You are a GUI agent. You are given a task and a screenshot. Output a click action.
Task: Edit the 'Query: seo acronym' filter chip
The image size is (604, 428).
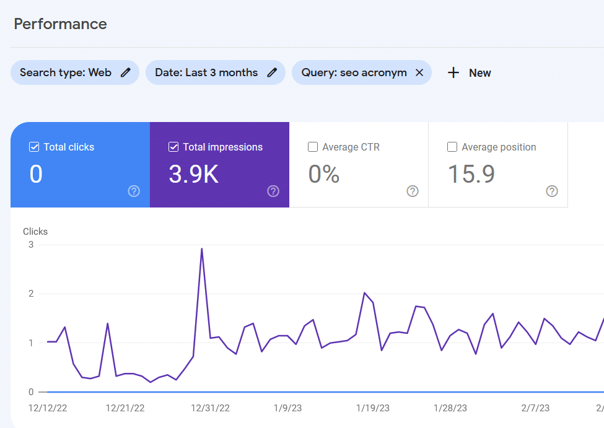[x=354, y=72]
